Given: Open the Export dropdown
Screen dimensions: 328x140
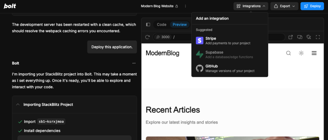Looking at the screenshot, I should point(284,6).
